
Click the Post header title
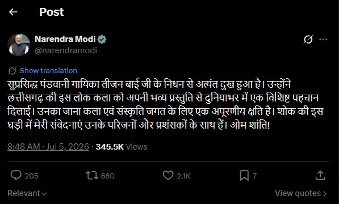point(52,12)
